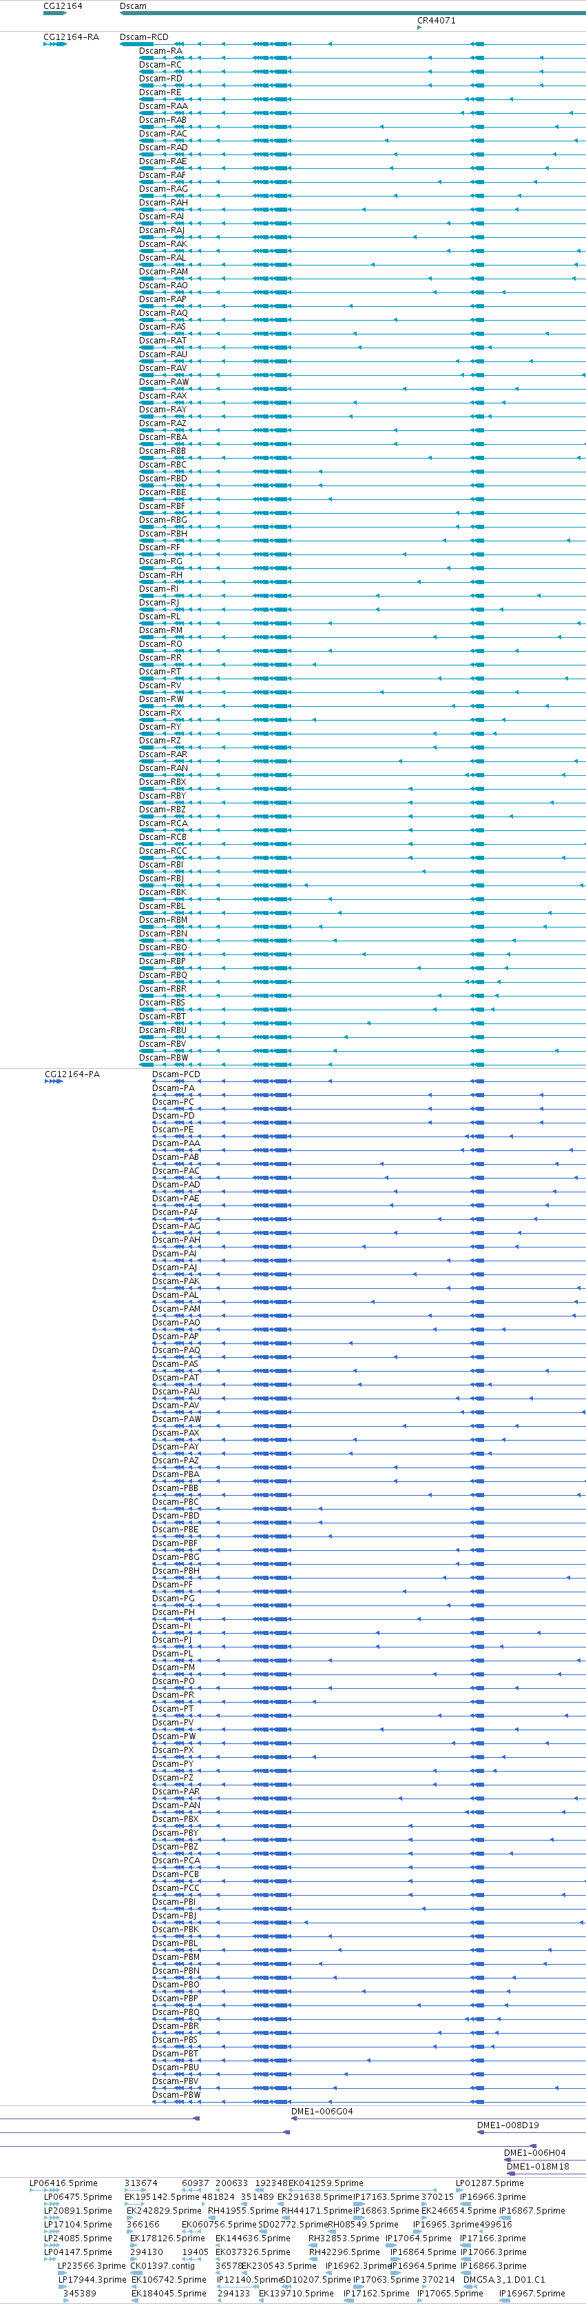Select transcript Dscam-RCD
Screen dimensions: 586x2304
pos(144,37)
